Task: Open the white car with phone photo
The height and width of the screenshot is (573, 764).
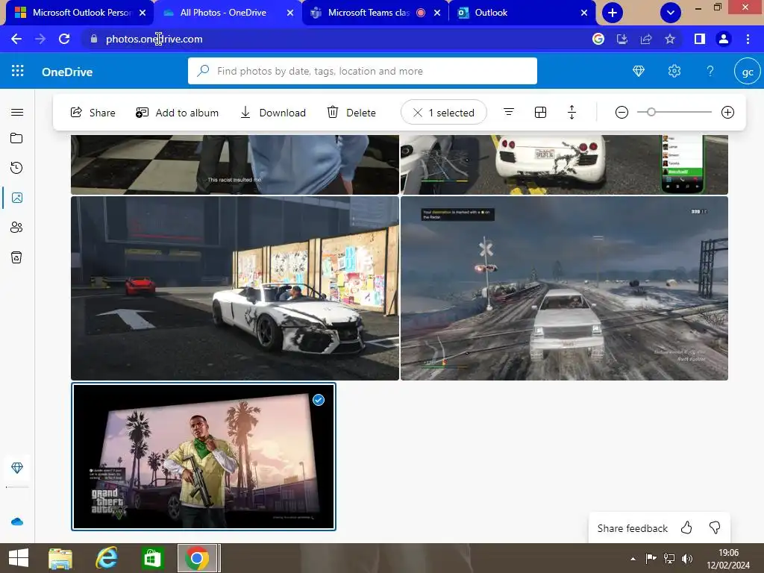Action: pyautogui.click(x=564, y=165)
